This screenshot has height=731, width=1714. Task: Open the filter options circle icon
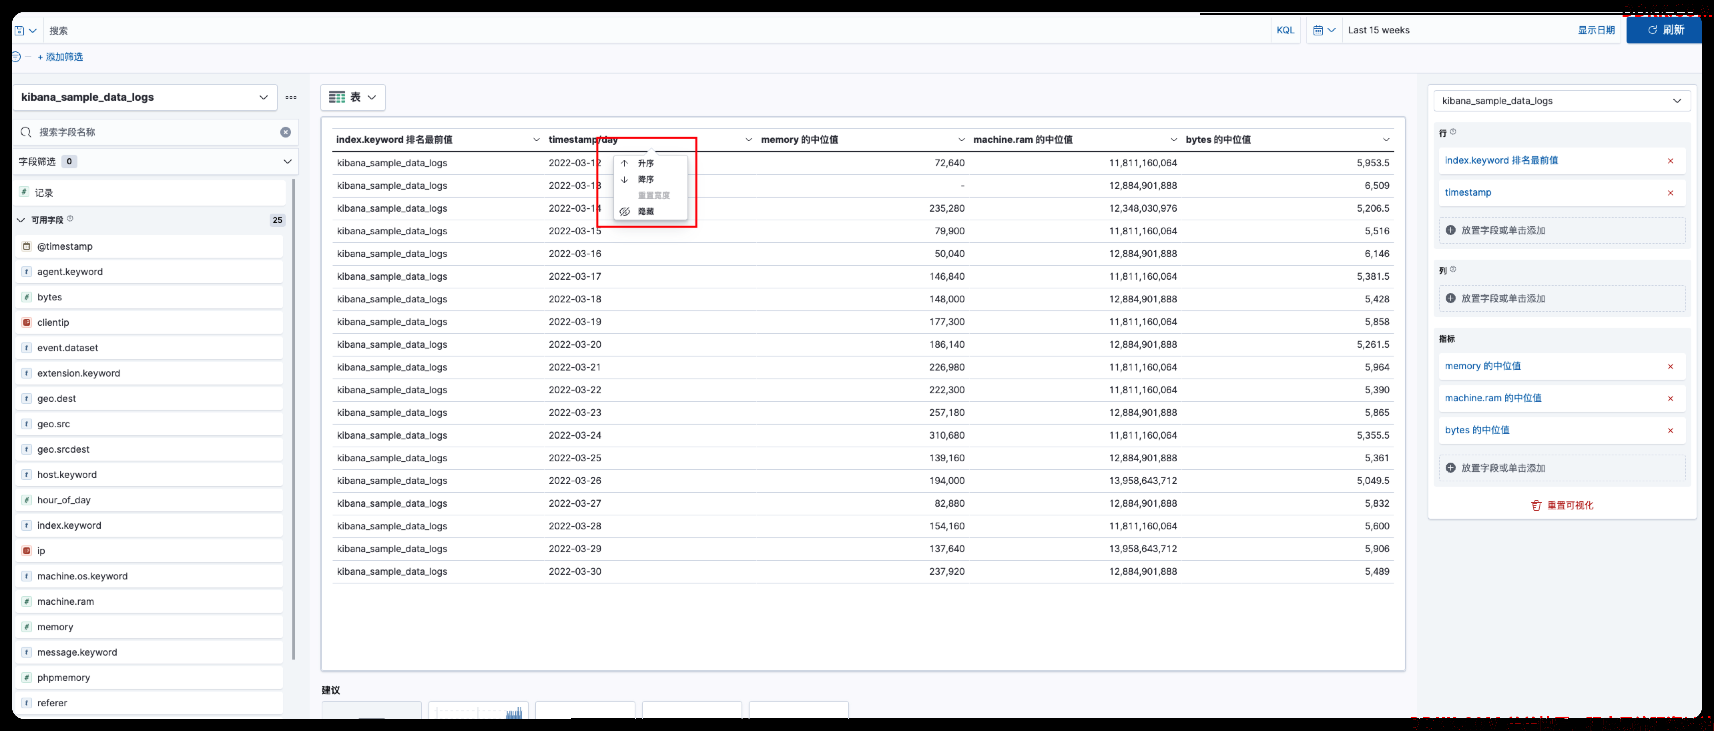(x=16, y=57)
